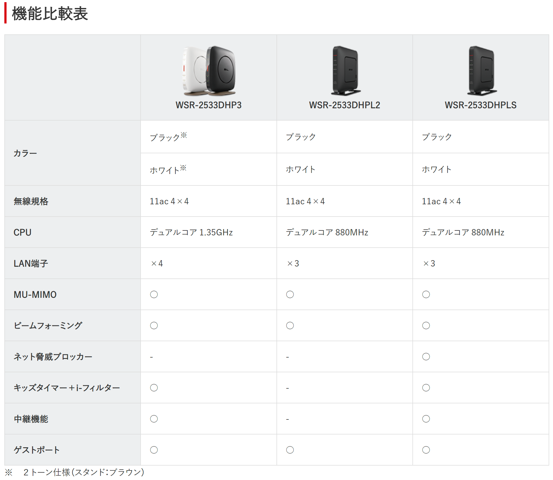Click the キッズタイマー＋i-フィルター circle under WSR-2533DHPLS
The image size is (553, 480).
click(426, 388)
